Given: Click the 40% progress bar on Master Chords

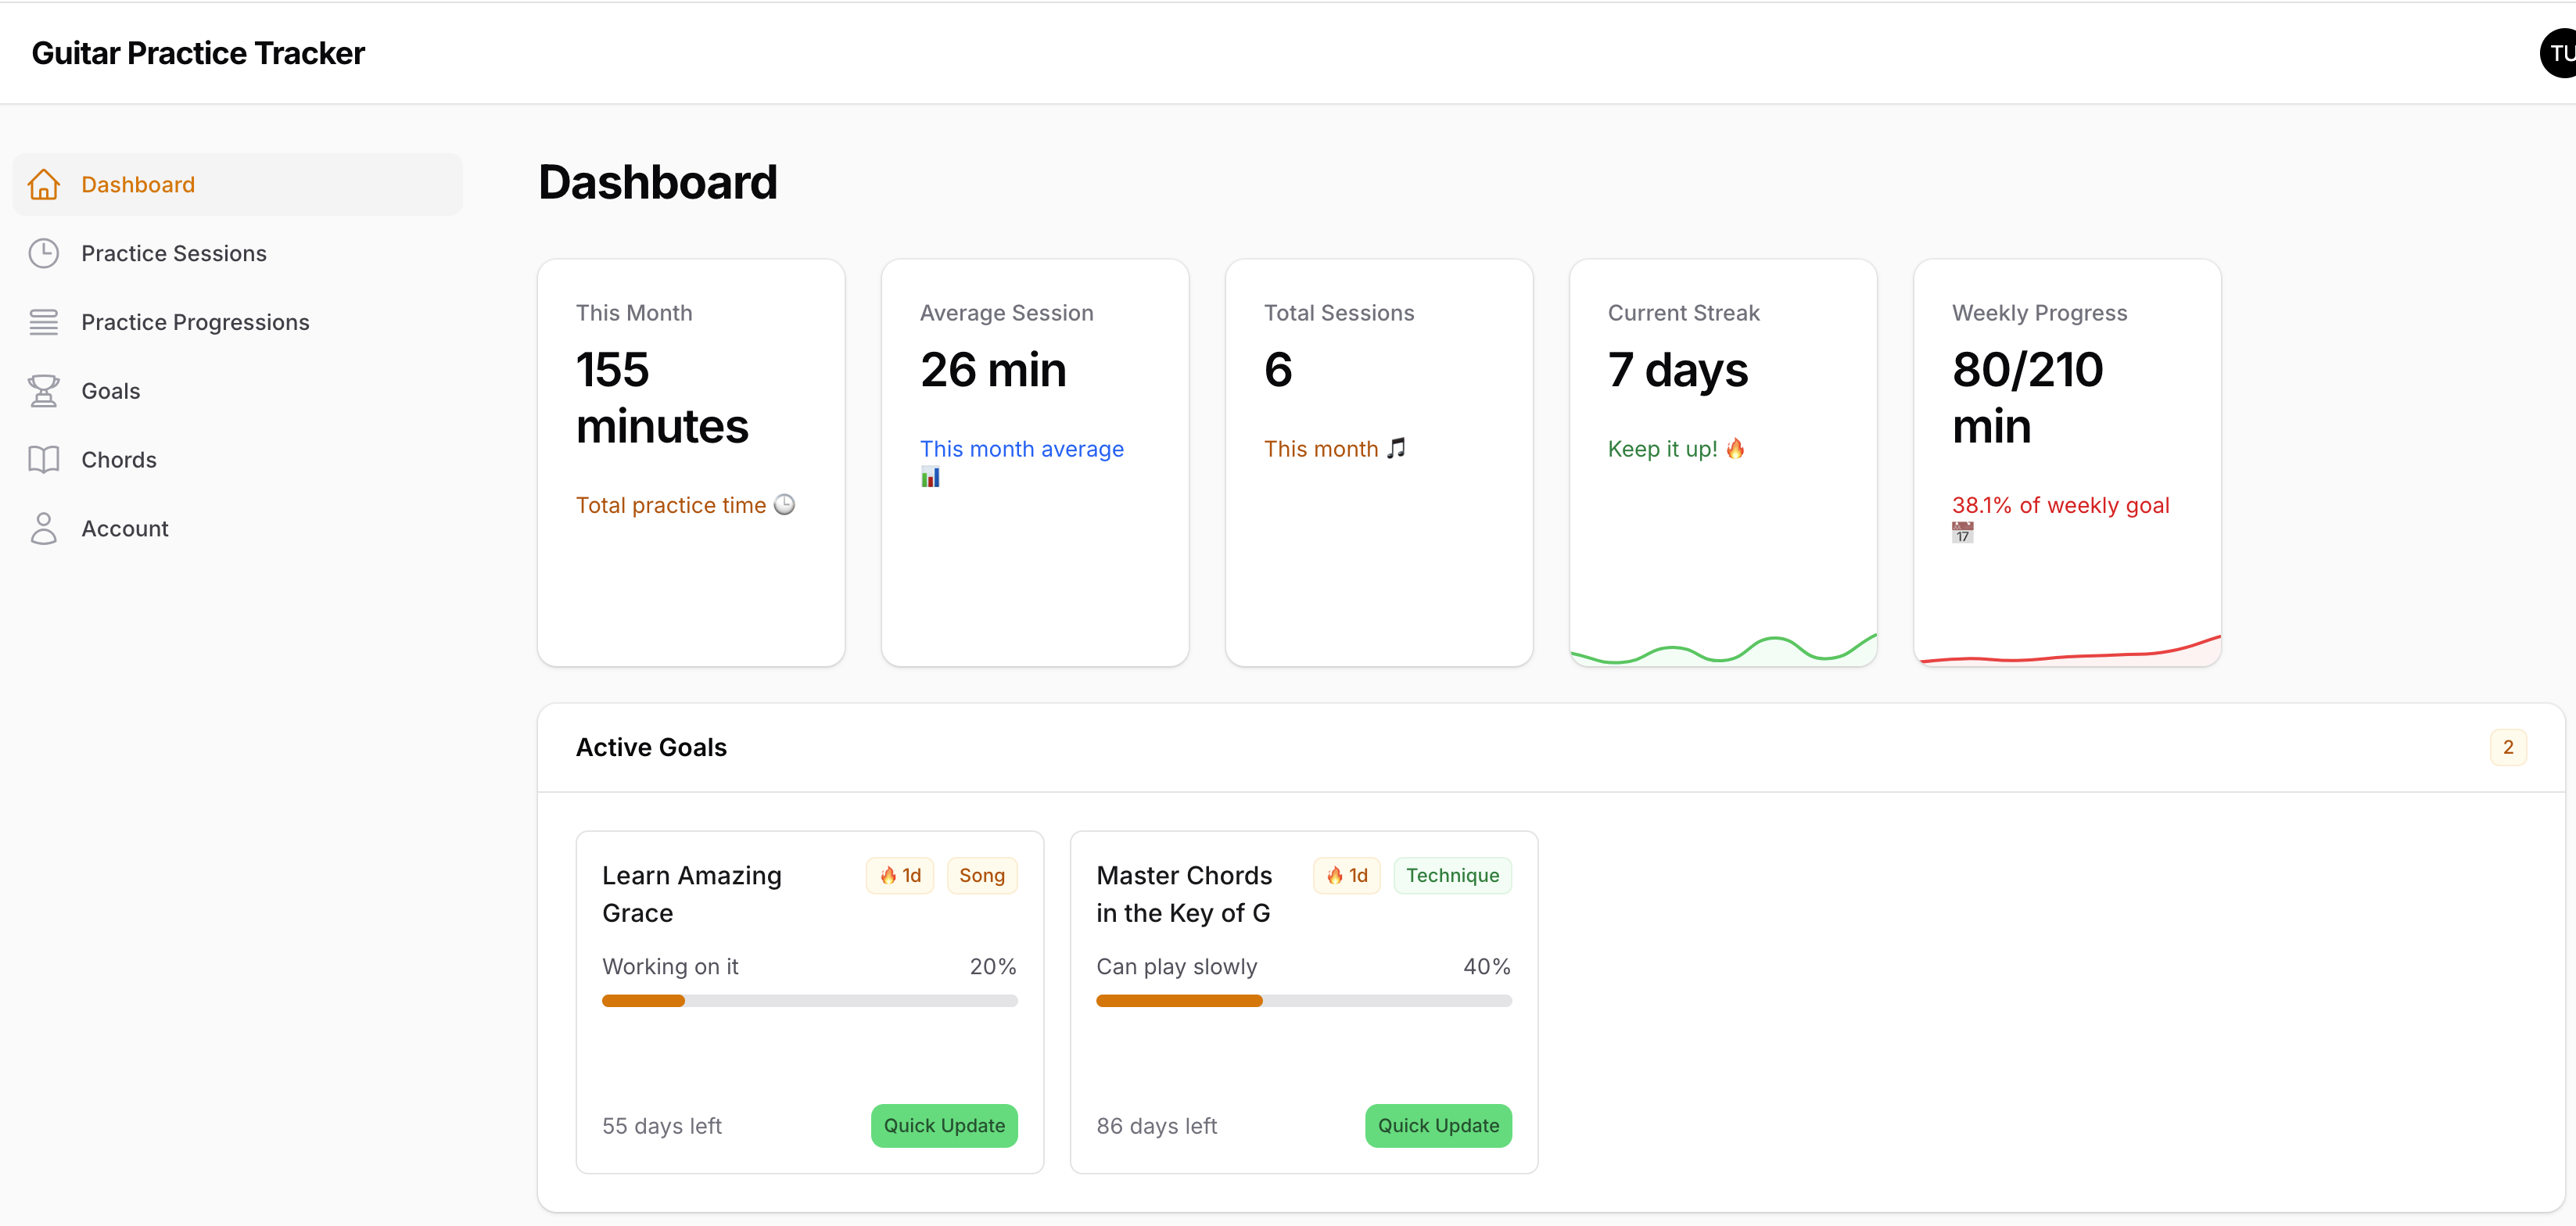Looking at the screenshot, I should 1303,1000.
